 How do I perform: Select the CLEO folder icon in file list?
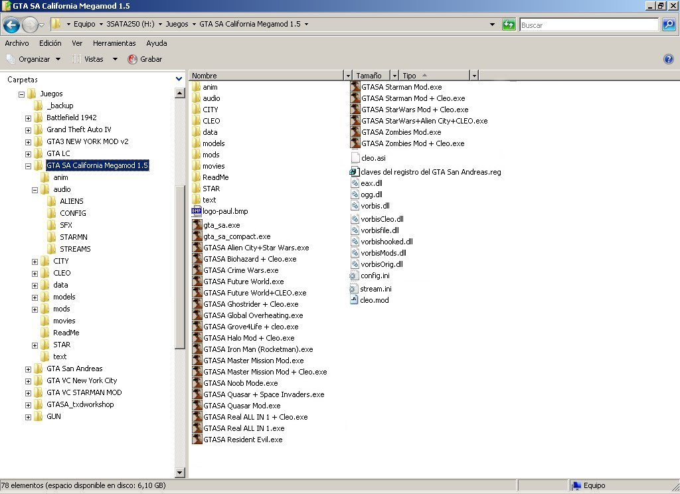click(x=196, y=121)
